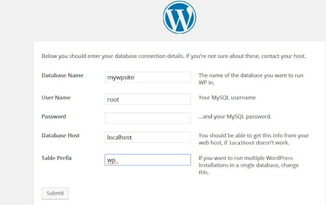Click the WordPress logo
The image size is (326, 205).
[x=179, y=19]
